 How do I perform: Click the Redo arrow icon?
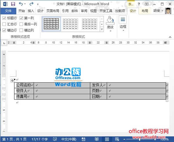point(31,4)
